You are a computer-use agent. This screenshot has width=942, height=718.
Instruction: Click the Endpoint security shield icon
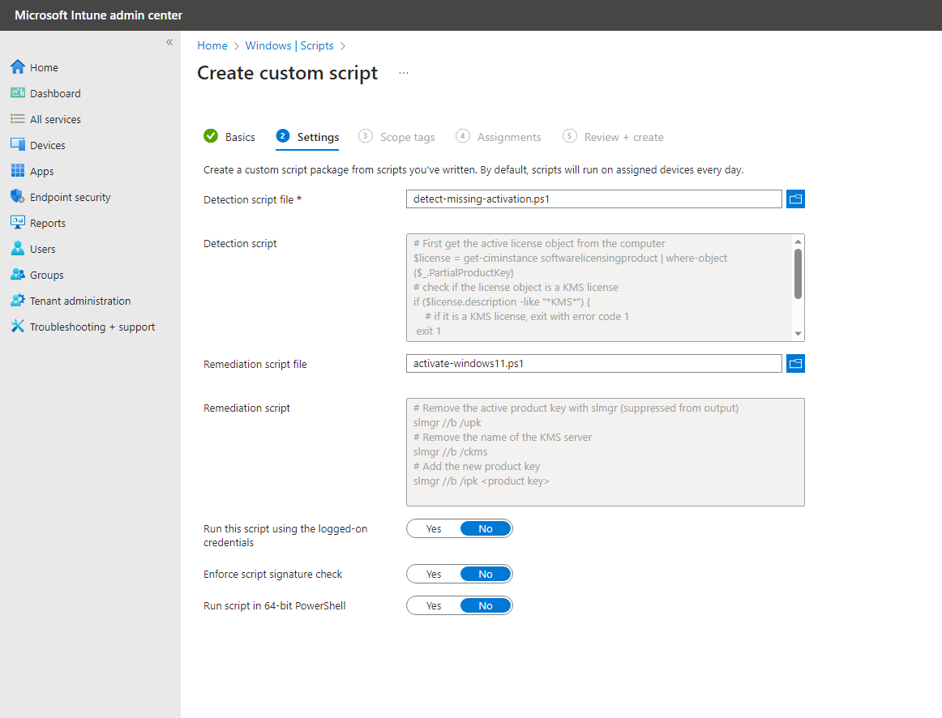17,196
